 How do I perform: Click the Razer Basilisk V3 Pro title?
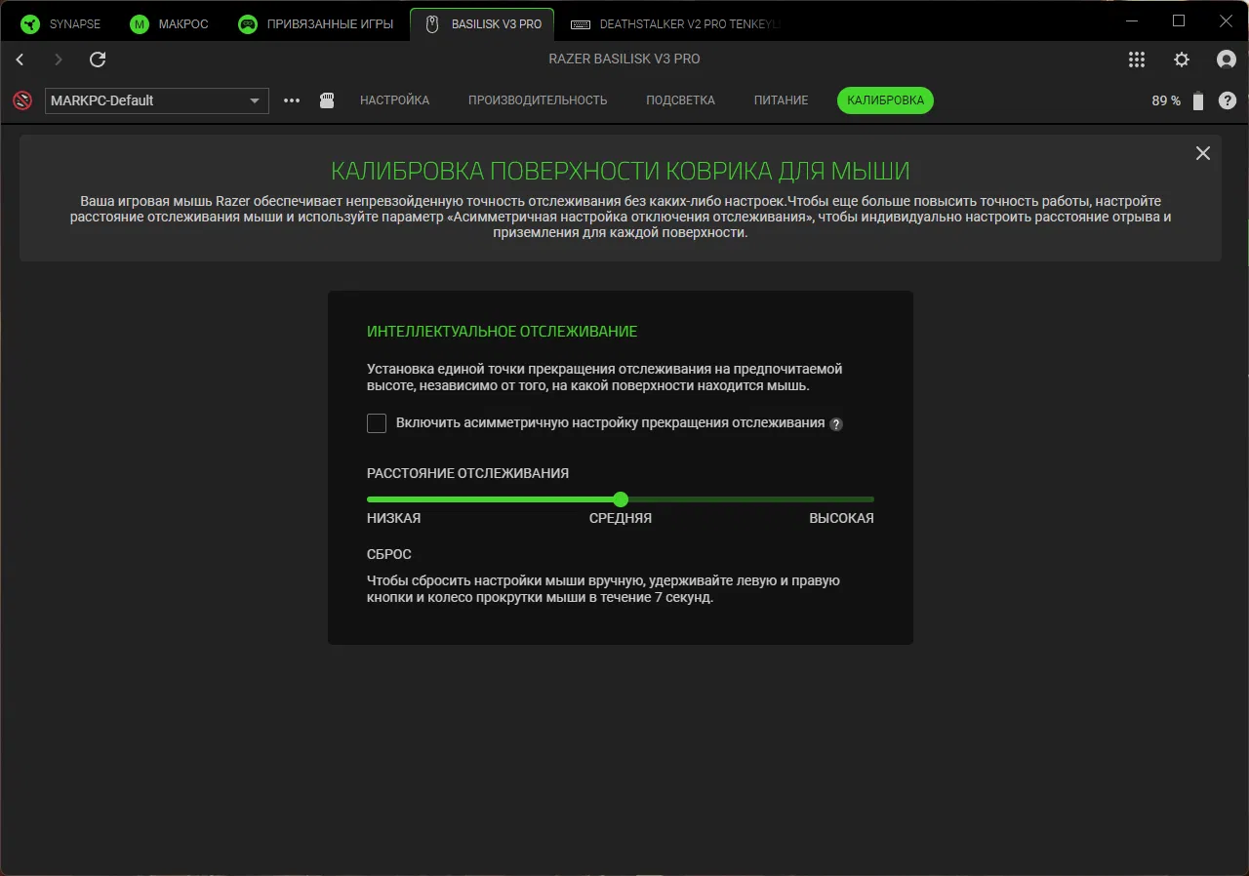(x=624, y=60)
